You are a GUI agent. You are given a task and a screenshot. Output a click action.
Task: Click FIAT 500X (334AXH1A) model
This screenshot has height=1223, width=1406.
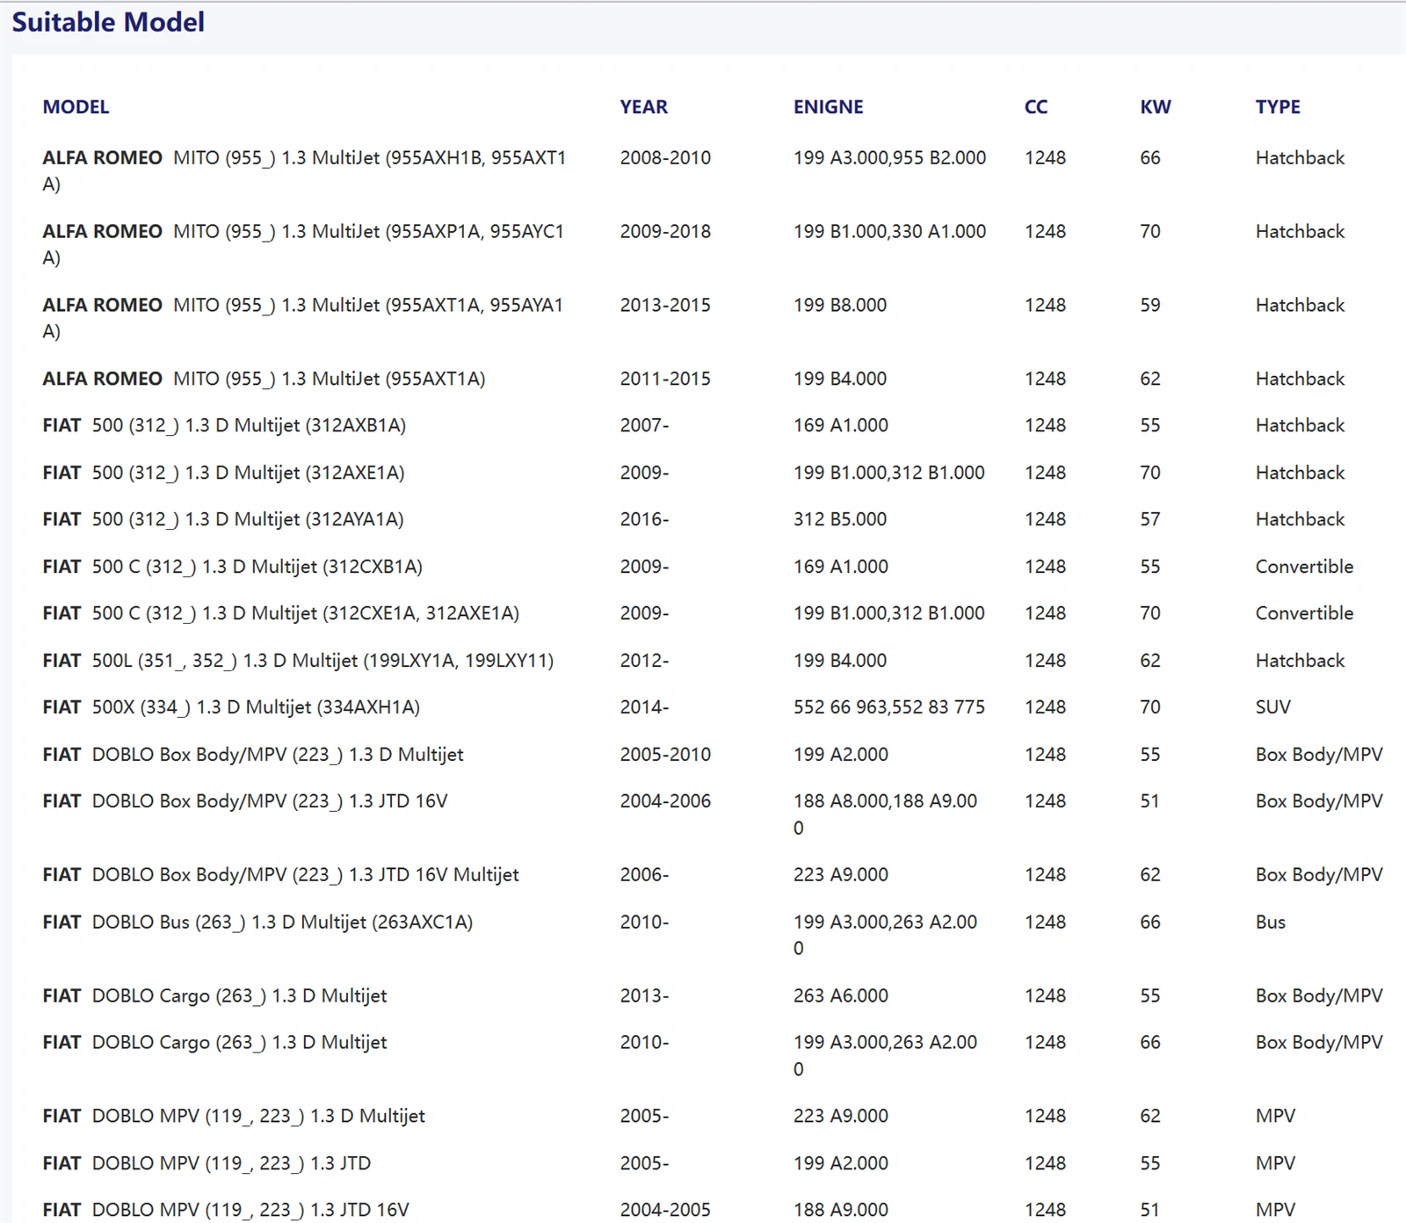click(x=231, y=708)
